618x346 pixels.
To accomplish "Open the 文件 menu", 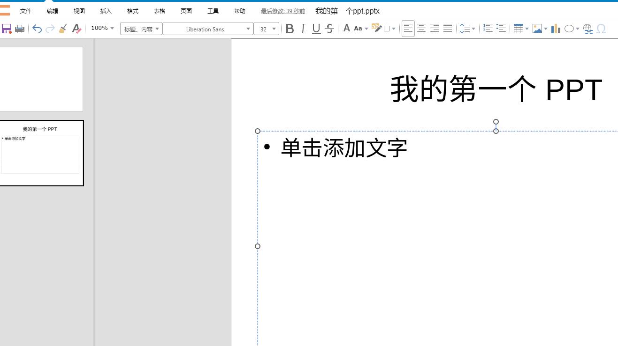I will point(26,11).
